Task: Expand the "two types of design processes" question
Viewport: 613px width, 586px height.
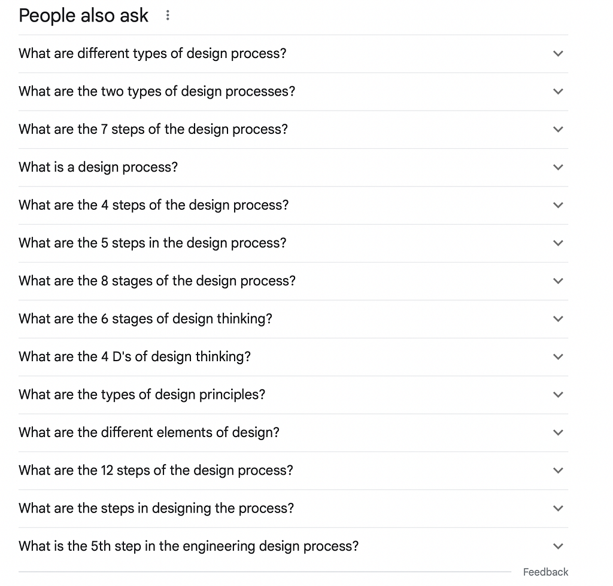Action: tap(558, 91)
